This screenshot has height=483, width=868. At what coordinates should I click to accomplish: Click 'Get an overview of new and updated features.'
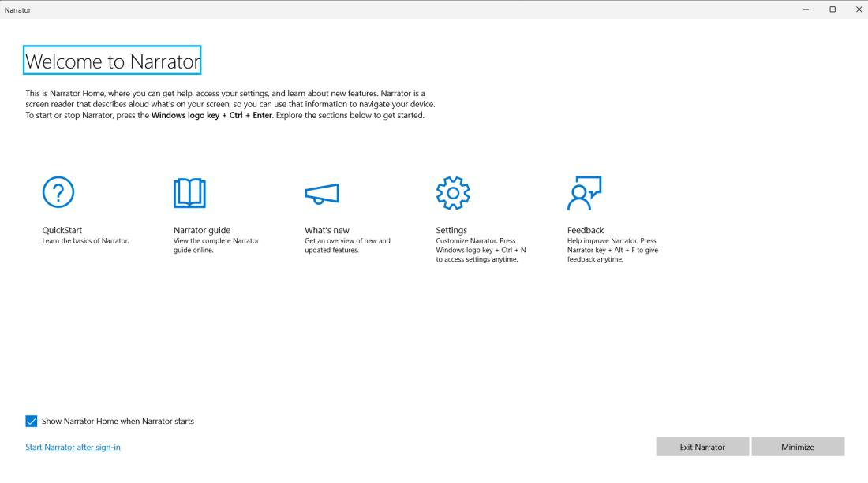[347, 245]
